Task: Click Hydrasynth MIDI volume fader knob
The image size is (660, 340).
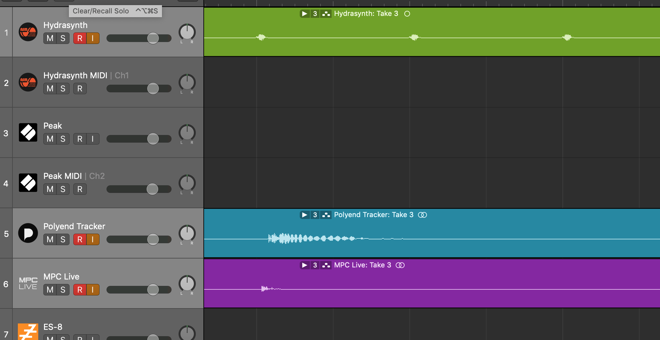Action: tap(153, 89)
